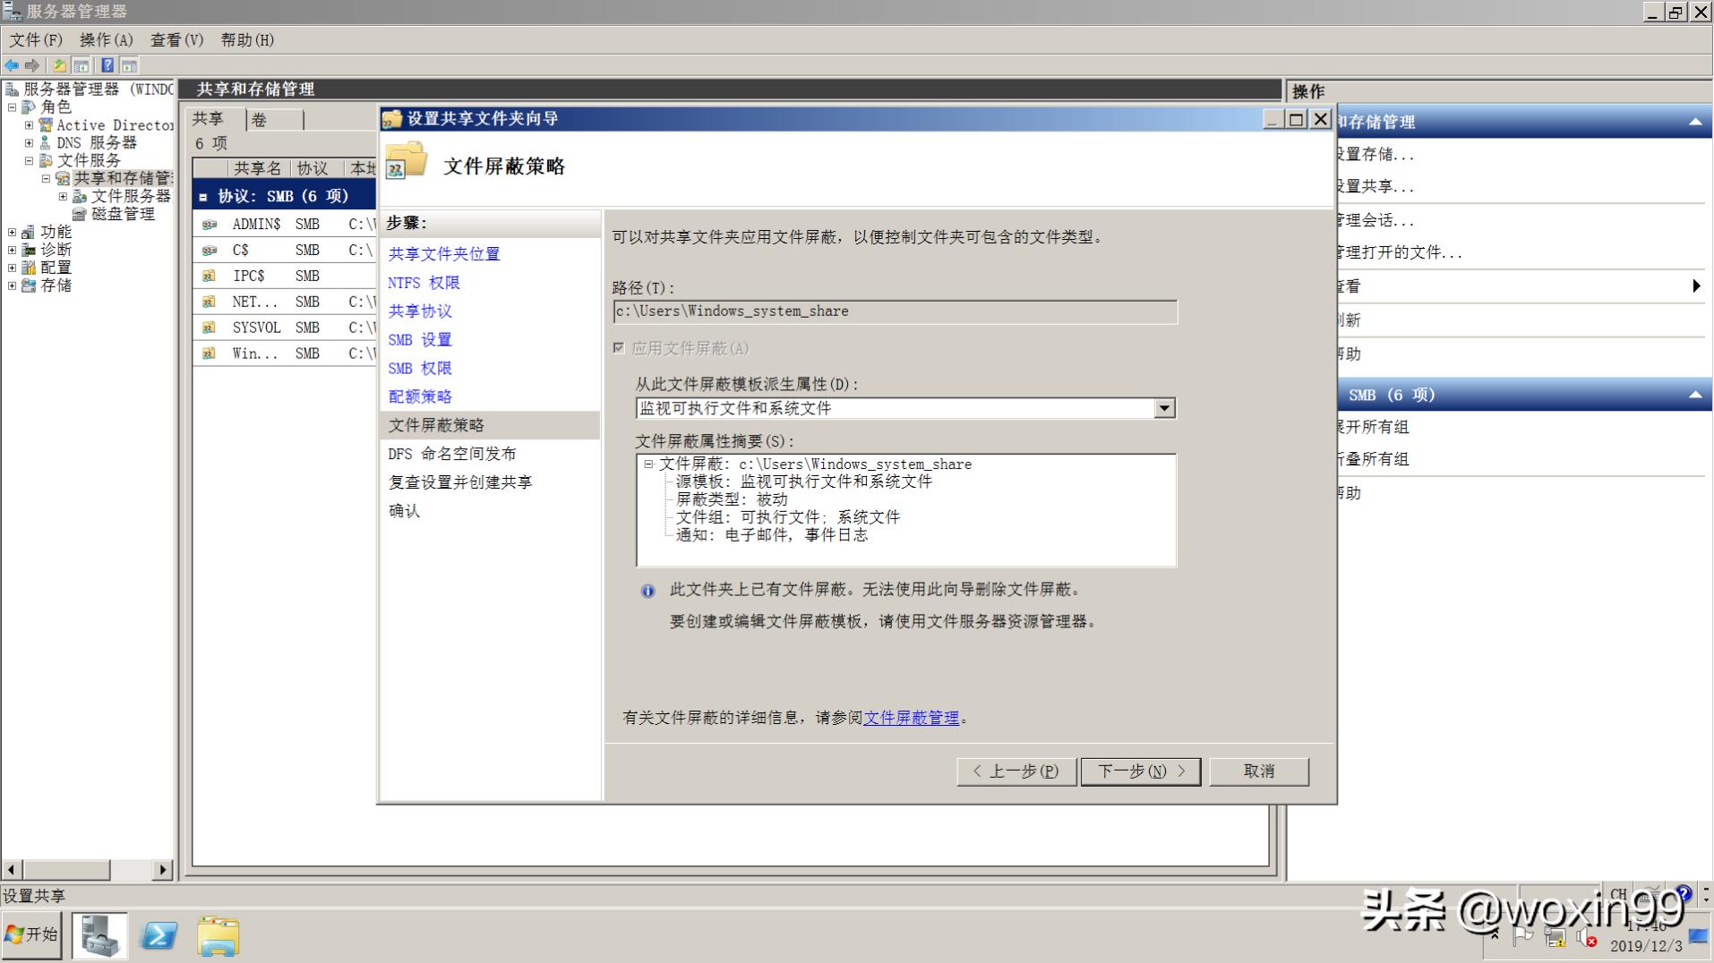
Task: Open the Server Manager taskbar icon
Action: click(x=99, y=934)
